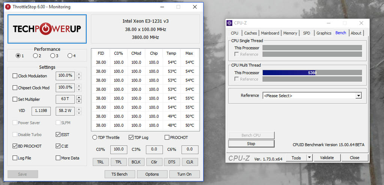Click down arrow beside 58.2 W field
This screenshot has width=384, height=185.
point(79,113)
